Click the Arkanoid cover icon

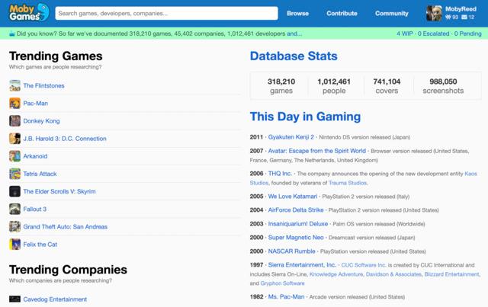coord(14,156)
